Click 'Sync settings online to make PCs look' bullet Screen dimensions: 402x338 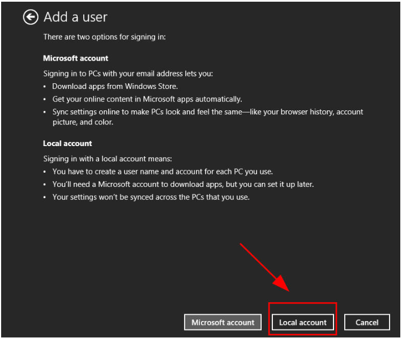click(x=208, y=117)
